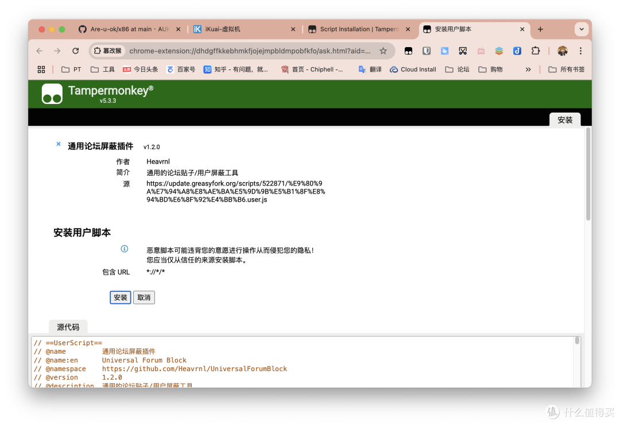
Task: Click the description 通用的论坛贴子/用户屏蔽工具
Action: [x=192, y=173]
